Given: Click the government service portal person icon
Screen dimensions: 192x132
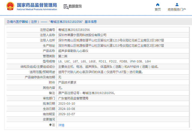Looking at the screenshot, I should (x=177, y=5).
